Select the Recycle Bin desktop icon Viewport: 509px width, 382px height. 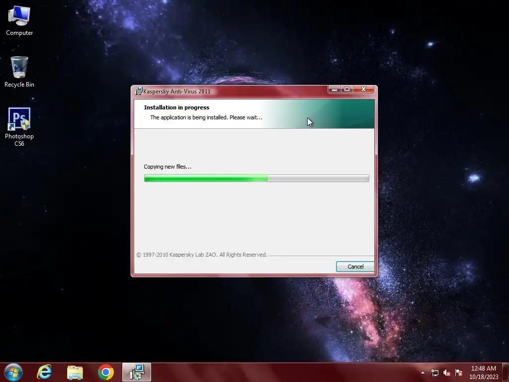click(x=19, y=72)
